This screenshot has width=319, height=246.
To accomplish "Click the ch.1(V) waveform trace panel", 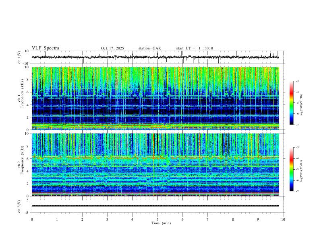I will 158,57.
